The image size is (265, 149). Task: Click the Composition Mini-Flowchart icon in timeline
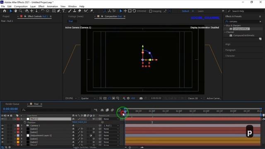pyautogui.click(x=96, y=110)
